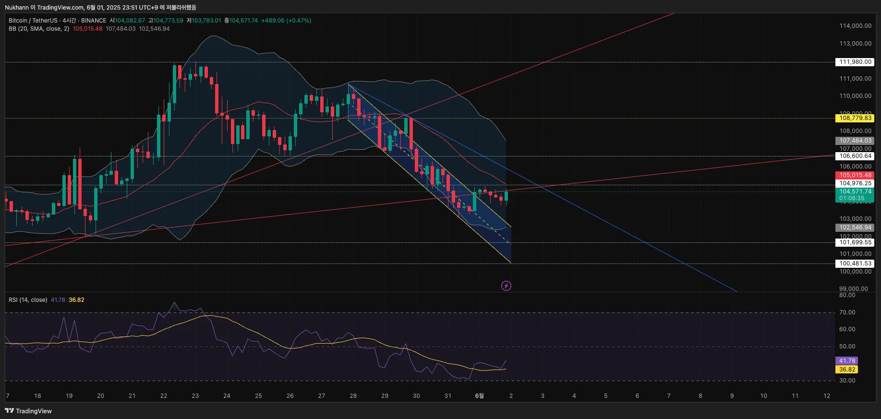Click the yellow RSI average 36.82 label
This screenshot has width=881, height=419.
click(x=847, y=370)
